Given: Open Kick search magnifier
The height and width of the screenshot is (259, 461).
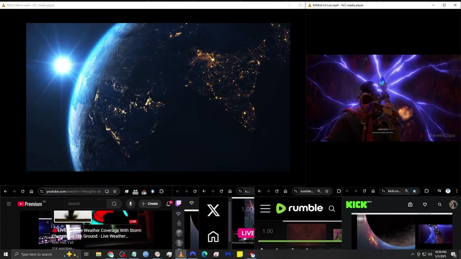Looking at the screenshot, I should 440,204.
